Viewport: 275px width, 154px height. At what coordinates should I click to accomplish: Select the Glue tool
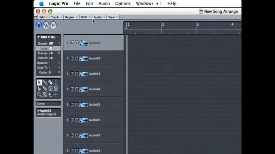pos(45,89)
